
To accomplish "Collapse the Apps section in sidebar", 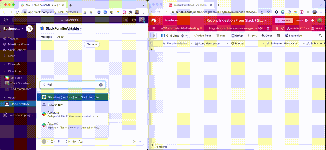I will point(5,98).
